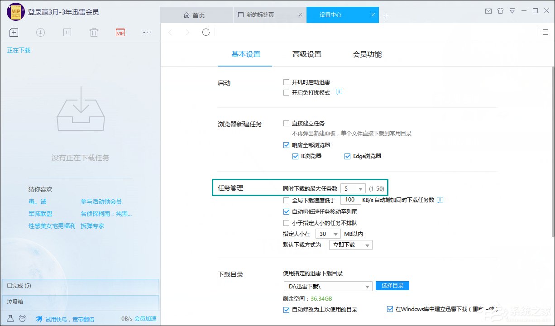Click the new task icon
Image resolution: width=555 pixels, height=326 pixels.
[x=14, y=32]
